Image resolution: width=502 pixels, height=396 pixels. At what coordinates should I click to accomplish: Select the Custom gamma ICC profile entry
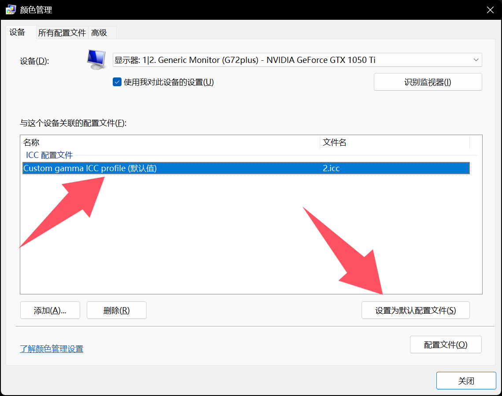[x=90, y=168]
